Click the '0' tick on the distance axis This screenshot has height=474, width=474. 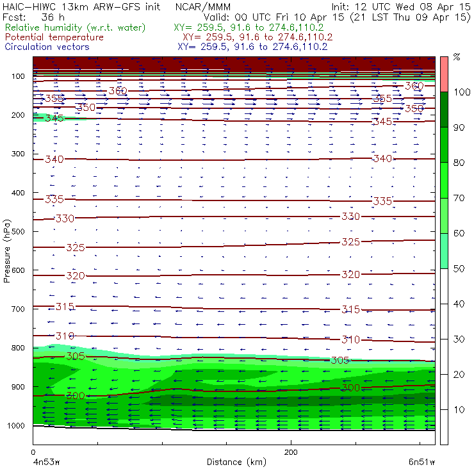click(33, 452)
